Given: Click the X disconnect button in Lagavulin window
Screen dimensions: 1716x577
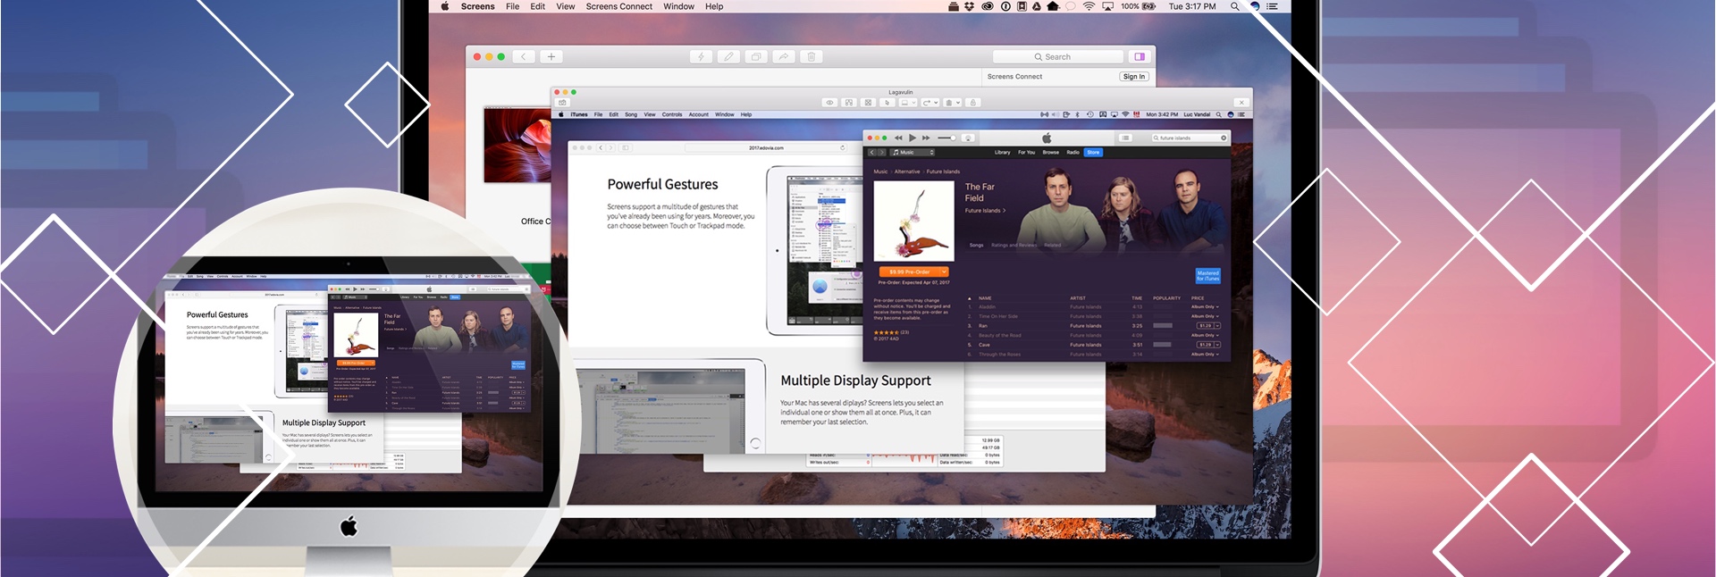Looking at the screenshot, I should pyautogui.click(x=1241, y=103).
